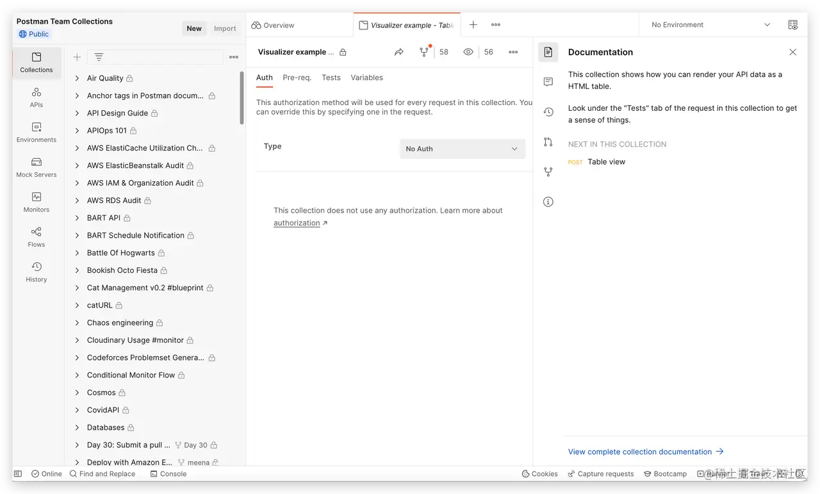The width and height of the screenshot is (820, 494).
Task: Click the Cookies status bar button
Action: point(540,474)
